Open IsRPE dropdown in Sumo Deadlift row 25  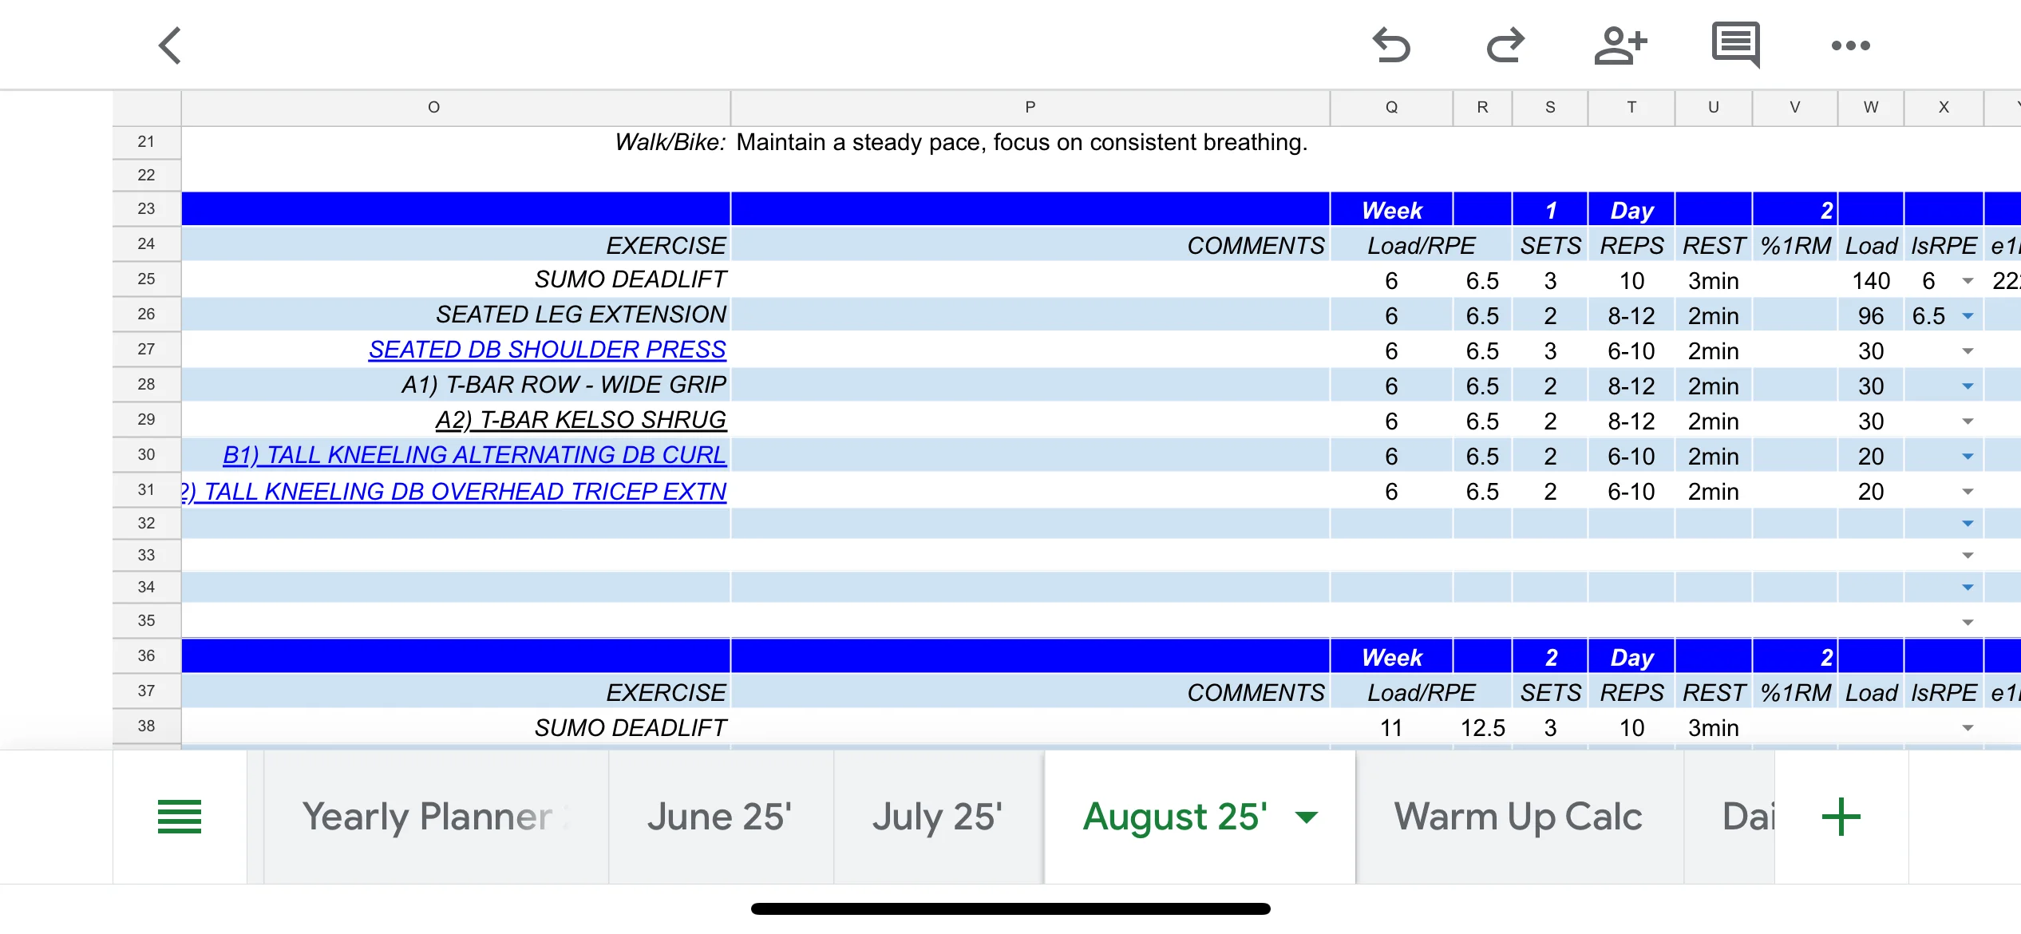(1968, 281)
